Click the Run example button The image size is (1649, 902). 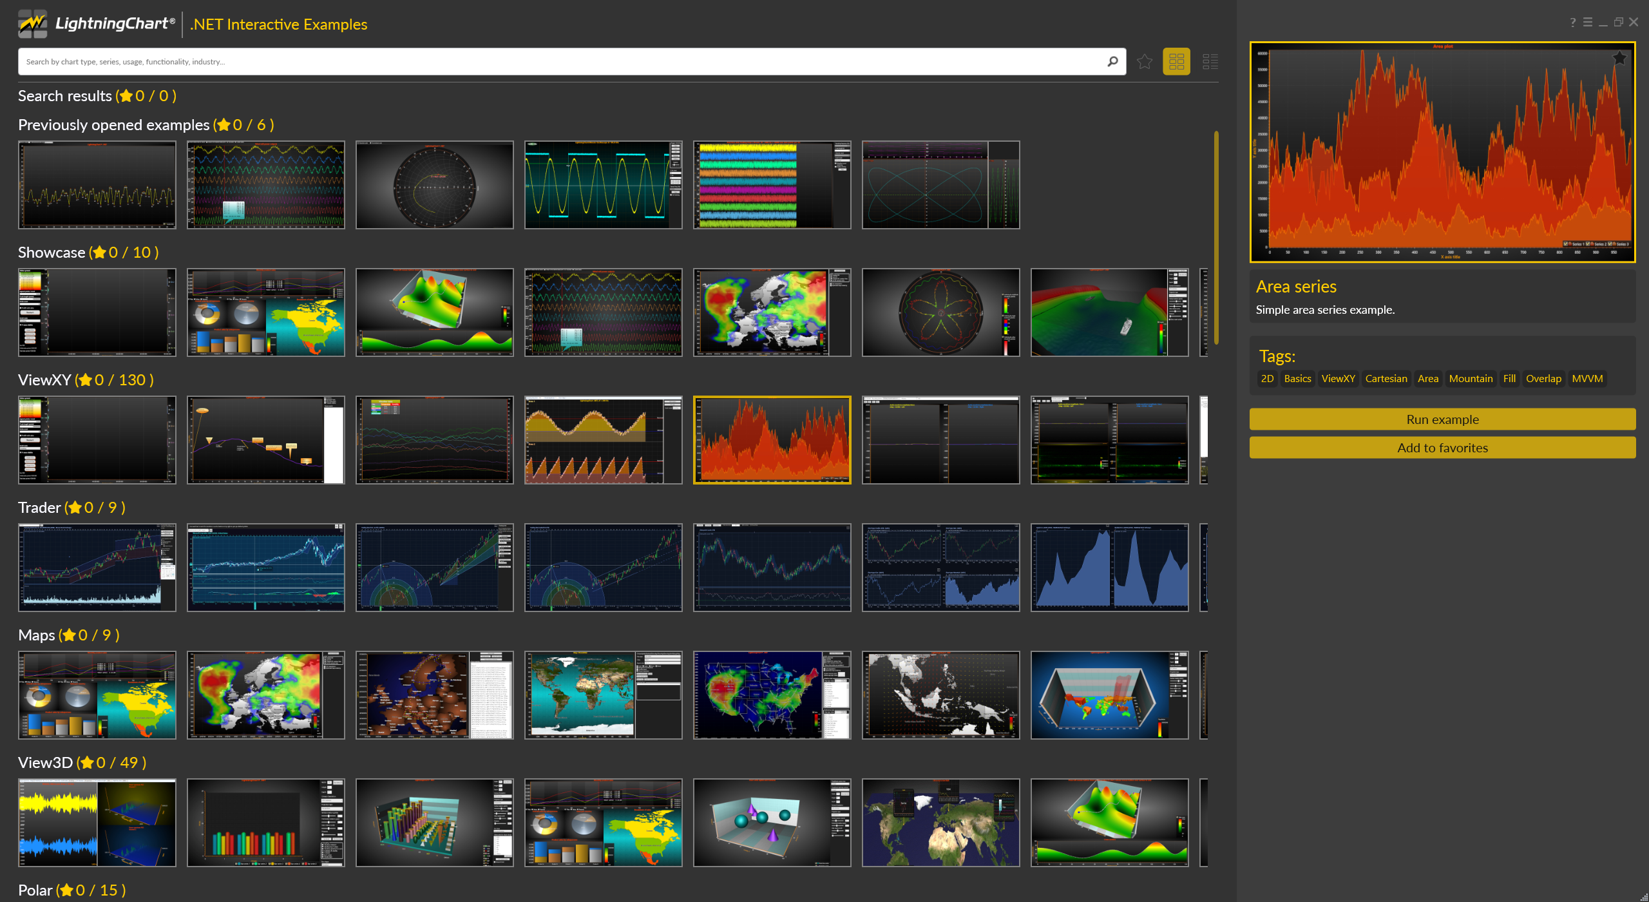pyautogui.click(x=1442, y=419)
